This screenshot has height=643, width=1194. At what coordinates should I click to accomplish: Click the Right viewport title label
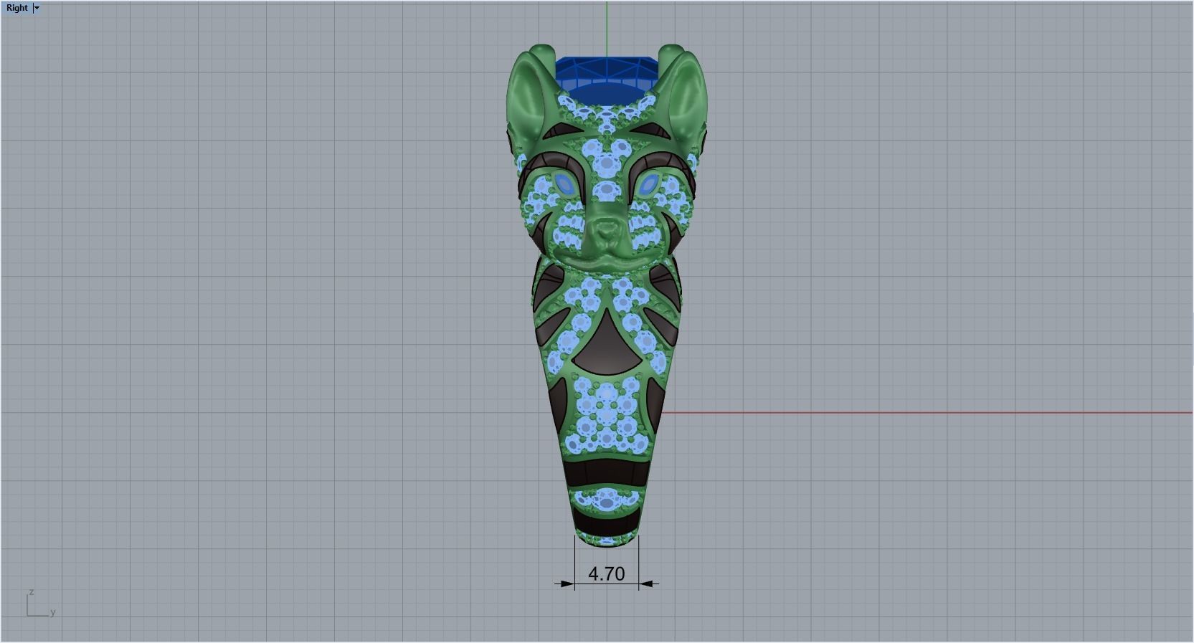click(x=17, y=8)
